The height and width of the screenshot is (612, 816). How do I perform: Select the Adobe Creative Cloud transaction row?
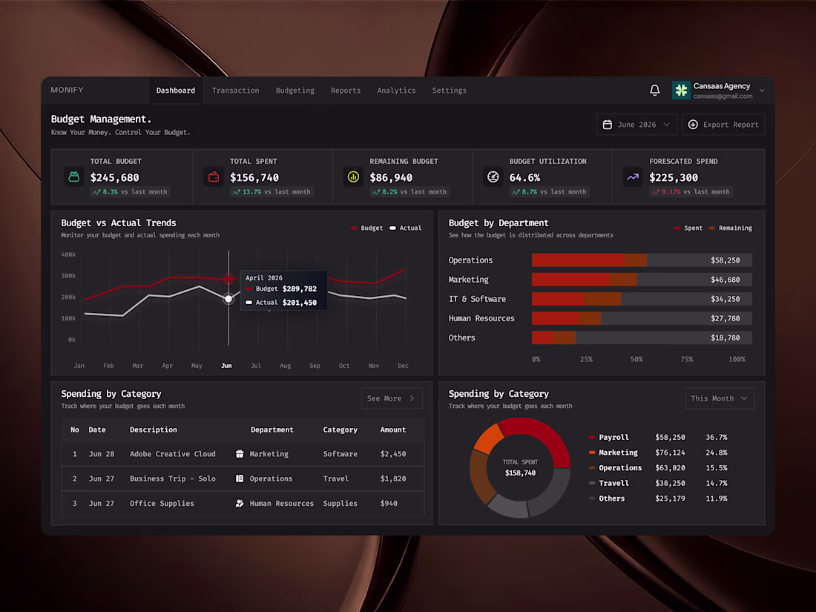tap(243, 454)
